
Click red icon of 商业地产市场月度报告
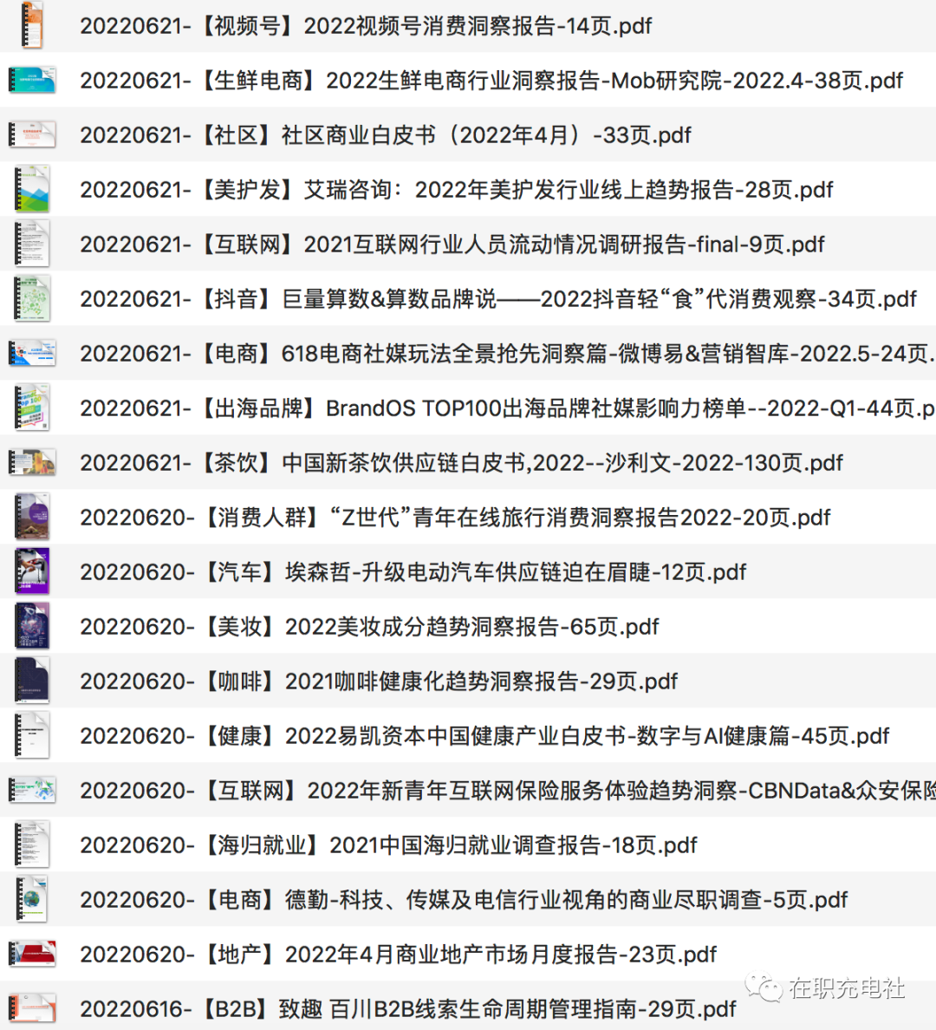pyautogui.click(x=32, y=954)
